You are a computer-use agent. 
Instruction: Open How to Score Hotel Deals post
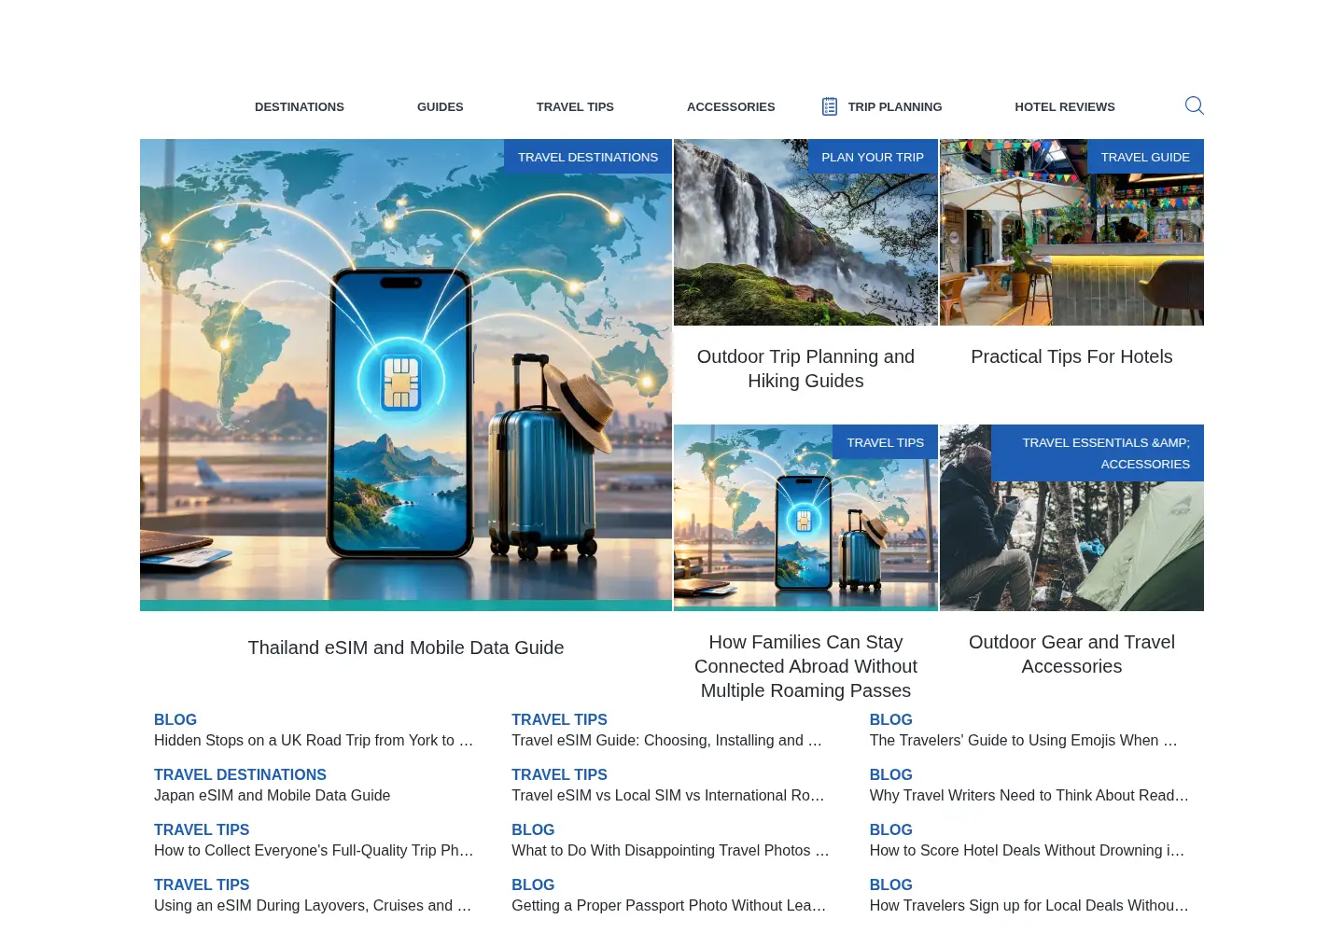[1027, 850]
